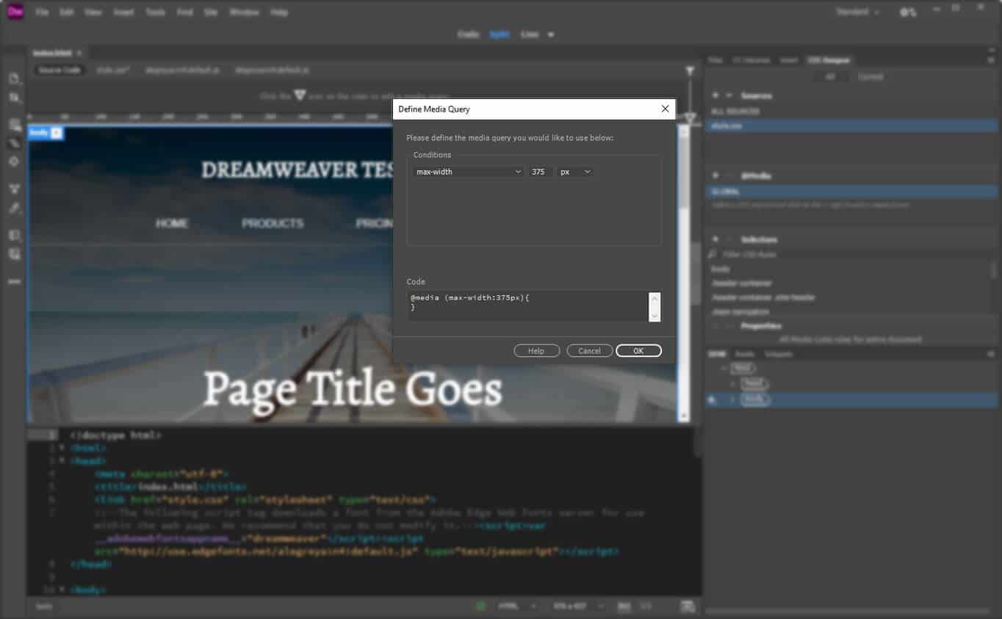Click the color picker pen toolbar icon
The image size is (1002, 619).
coord(14,209)
